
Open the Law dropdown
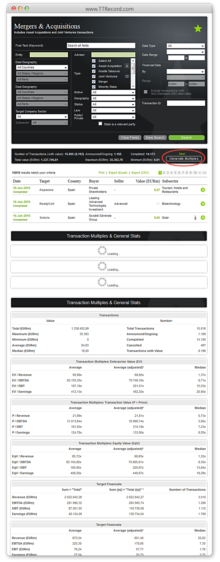pos(113,110)
